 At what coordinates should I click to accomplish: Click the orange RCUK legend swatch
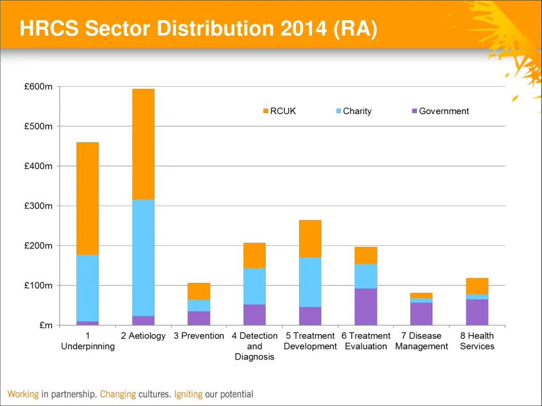coord(266,112)
